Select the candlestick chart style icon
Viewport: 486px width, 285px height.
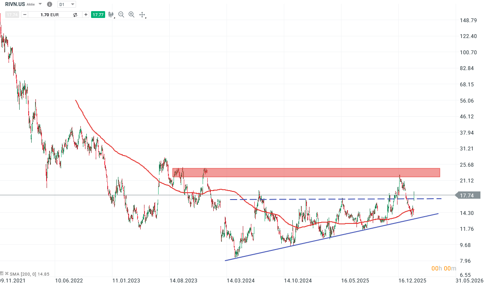click(x=110, y=14)
